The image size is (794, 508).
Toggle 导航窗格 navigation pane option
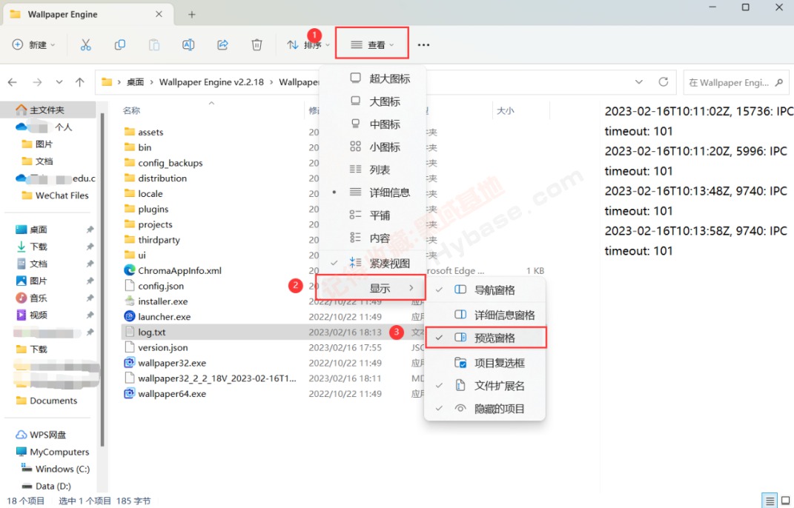pos(485,290)
